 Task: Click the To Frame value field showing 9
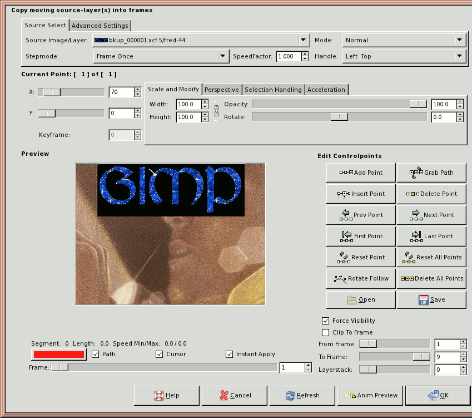pyautogui.click(x=448, y=357)
